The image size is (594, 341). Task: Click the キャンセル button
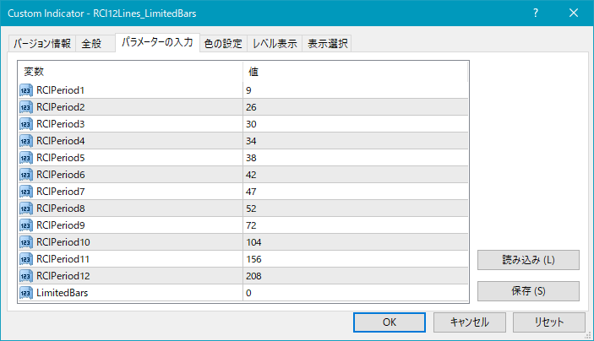(x=468, y=322)
